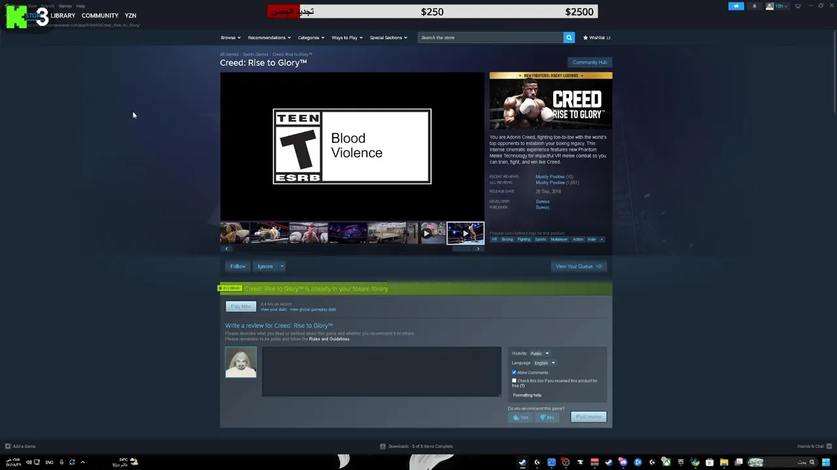Toggle the Allow Comments checkbox
The image size is (837, 470).
(x=514, y=372)
